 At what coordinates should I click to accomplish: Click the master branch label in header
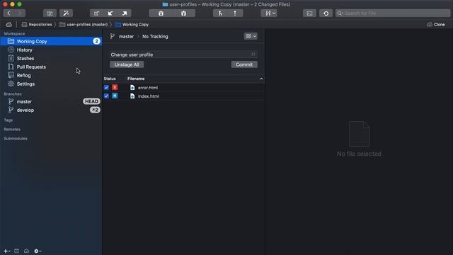pyautogui.click(x=126, y=36)
